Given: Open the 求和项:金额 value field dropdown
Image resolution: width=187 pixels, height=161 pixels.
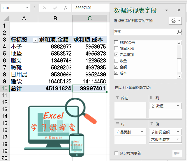Looking at the screenshot, I should [178, 132].
